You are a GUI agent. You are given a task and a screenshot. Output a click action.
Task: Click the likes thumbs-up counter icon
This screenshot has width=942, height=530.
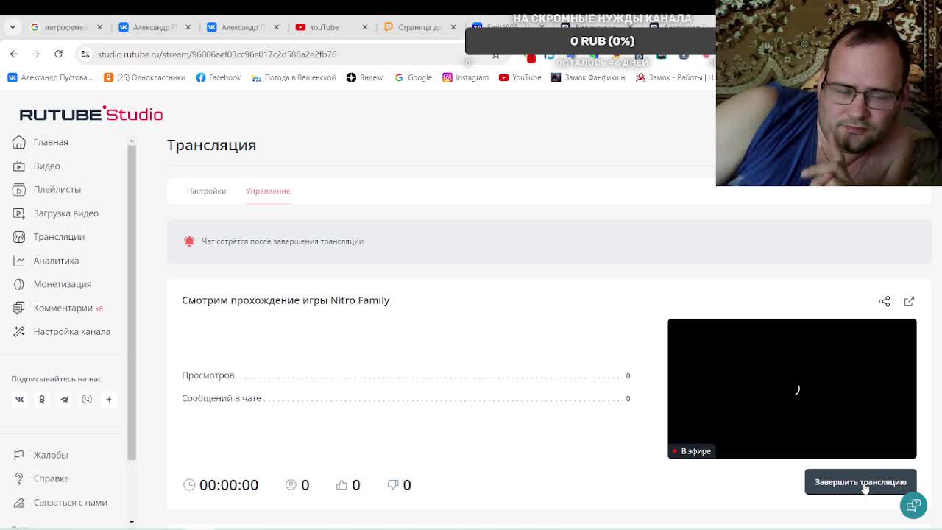point(341,484)
